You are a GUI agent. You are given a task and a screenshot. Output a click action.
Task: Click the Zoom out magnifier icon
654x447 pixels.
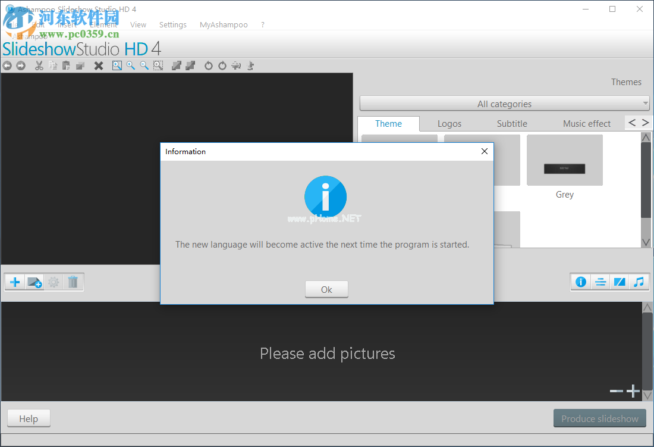coord(143,65)
